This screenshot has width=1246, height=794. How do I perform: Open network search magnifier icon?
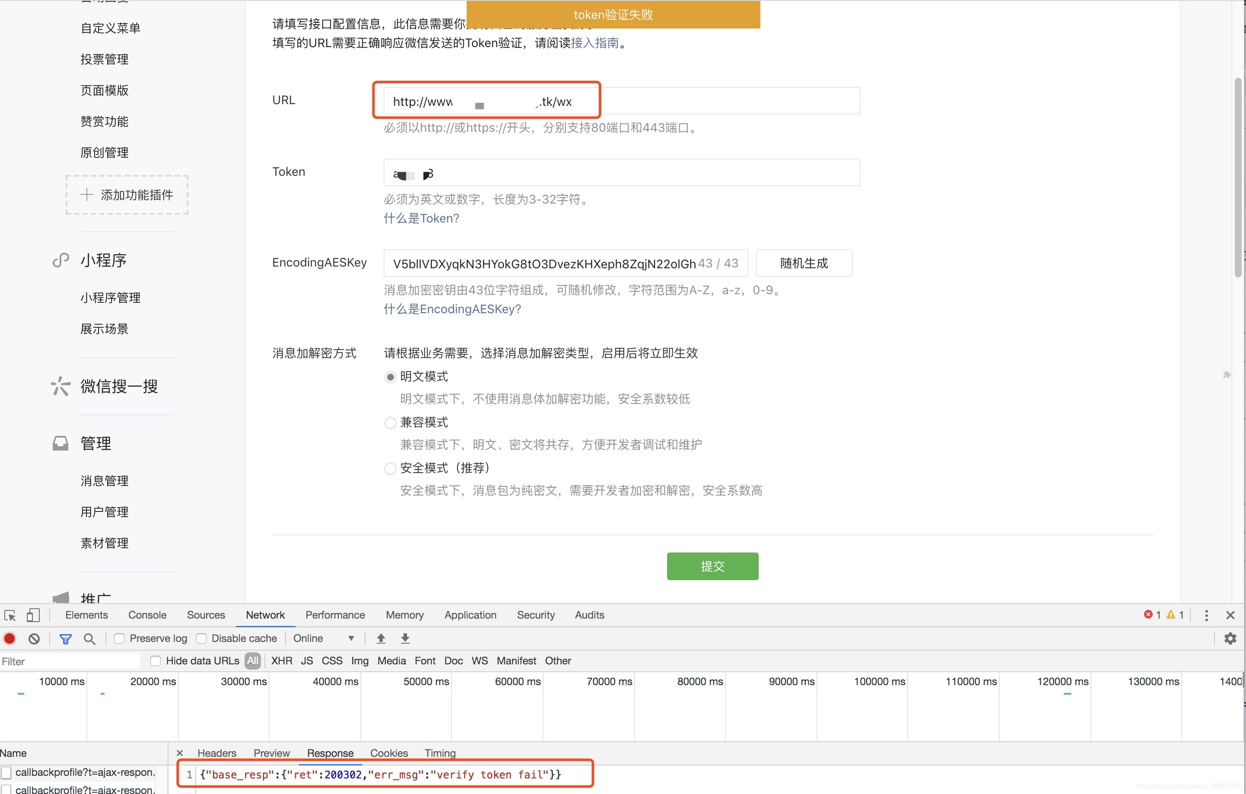click(x=89, y=639)
